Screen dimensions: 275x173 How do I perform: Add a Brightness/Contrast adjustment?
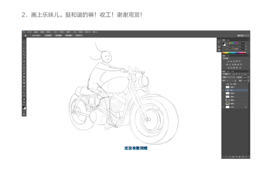[x=228, y=61]
